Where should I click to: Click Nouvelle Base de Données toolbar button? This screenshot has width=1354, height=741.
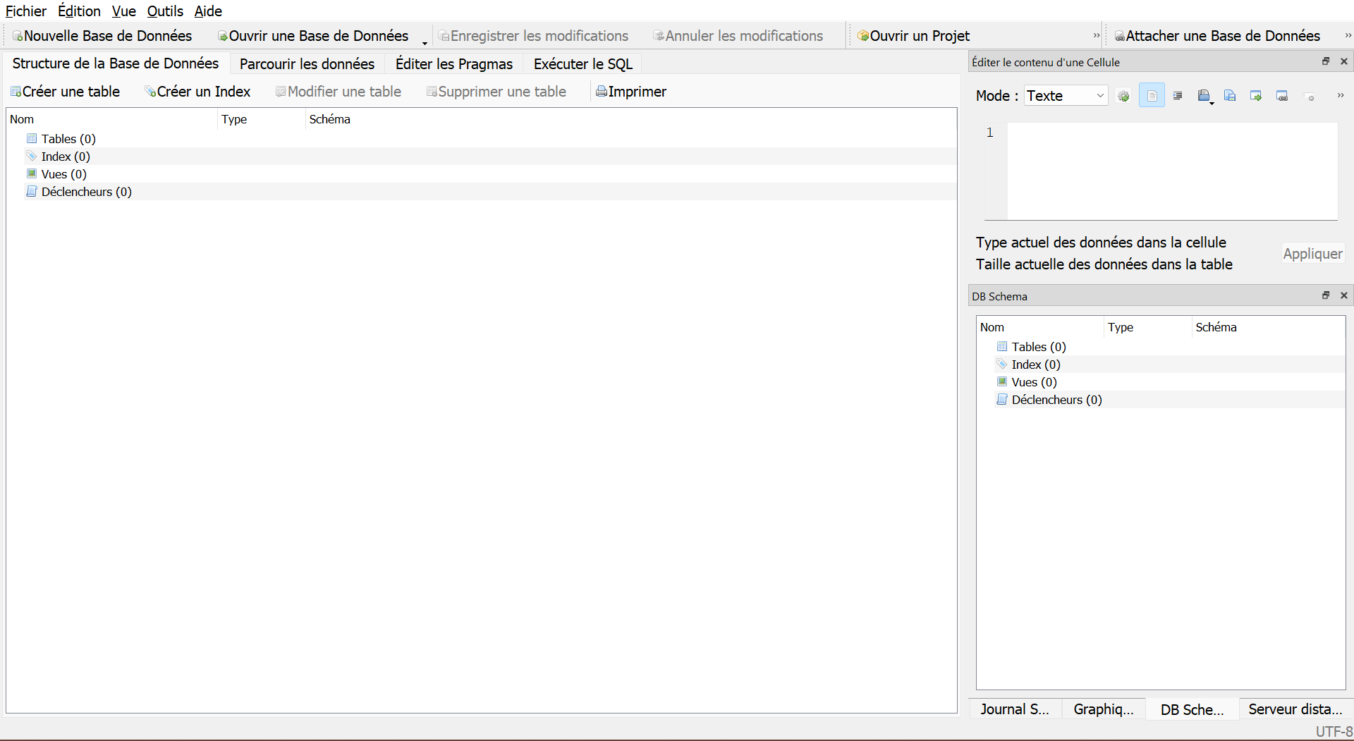[x=102, y=36]
